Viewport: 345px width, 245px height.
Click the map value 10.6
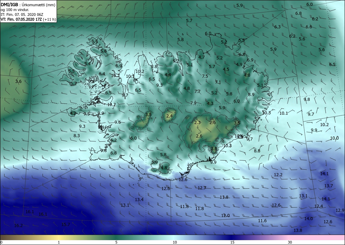click(x=239, y=136)
